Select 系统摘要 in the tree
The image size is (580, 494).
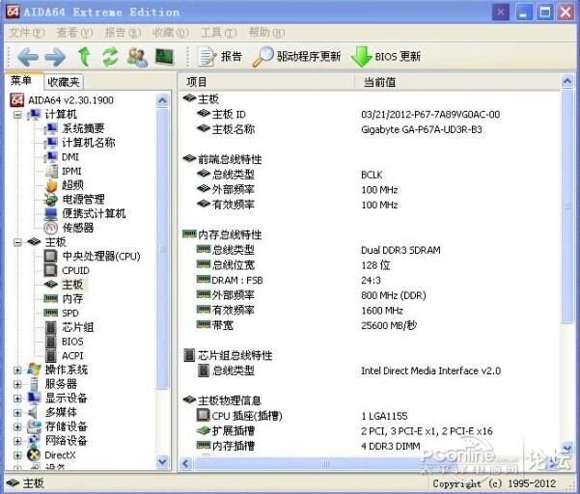point(83,128)
